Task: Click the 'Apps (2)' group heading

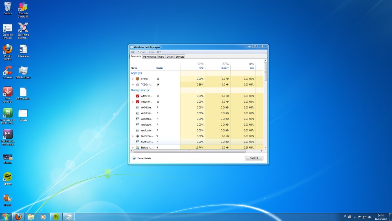Action: pyautogui.click(x=136, y=73)
